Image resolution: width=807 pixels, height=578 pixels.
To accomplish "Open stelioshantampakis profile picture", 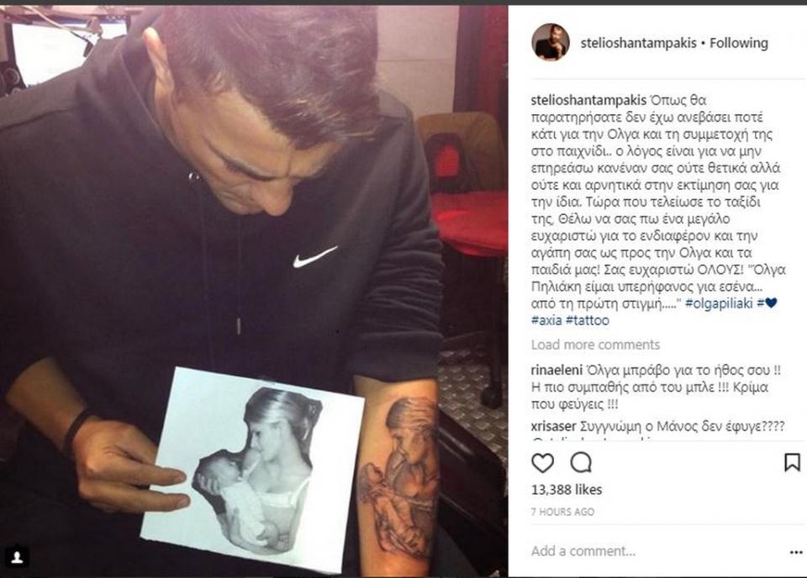I will pyautogui.click(x=551, y=43).
